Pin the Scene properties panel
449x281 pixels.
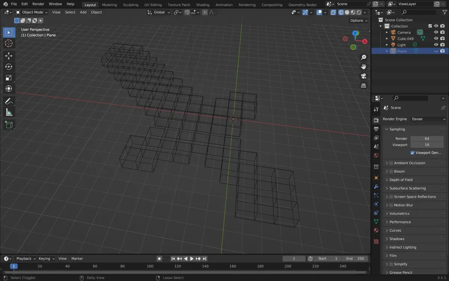tap(443, 108)
